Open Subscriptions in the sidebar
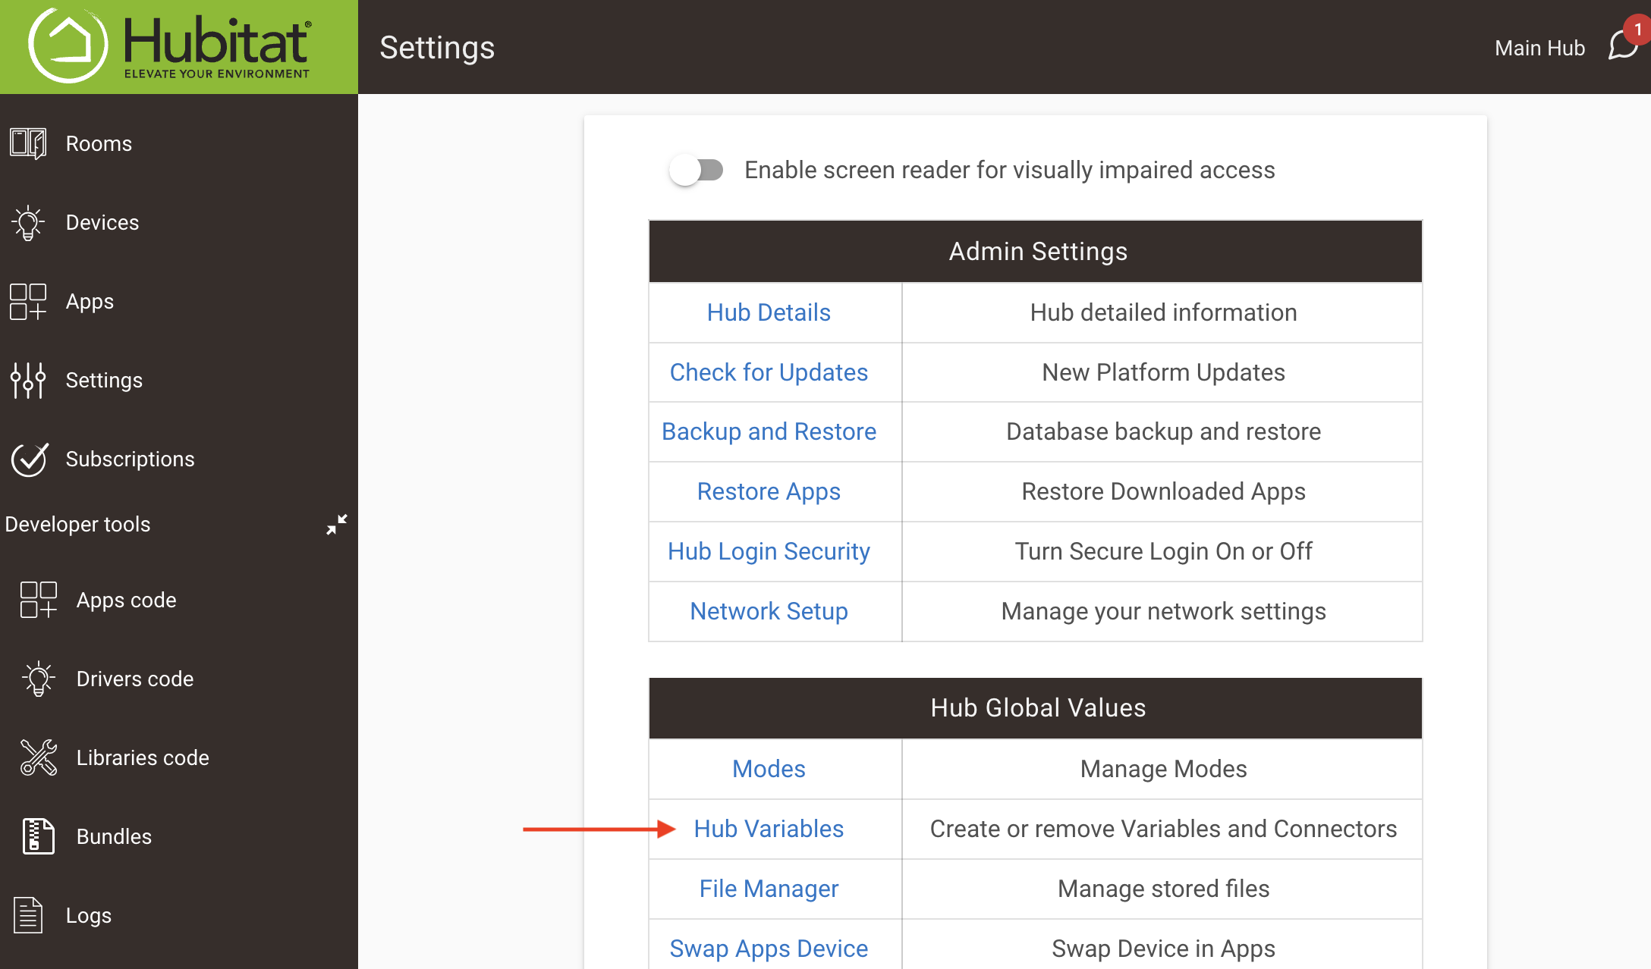The width and height of the screenshot is (1651, 969). click(x=130, y=459)
